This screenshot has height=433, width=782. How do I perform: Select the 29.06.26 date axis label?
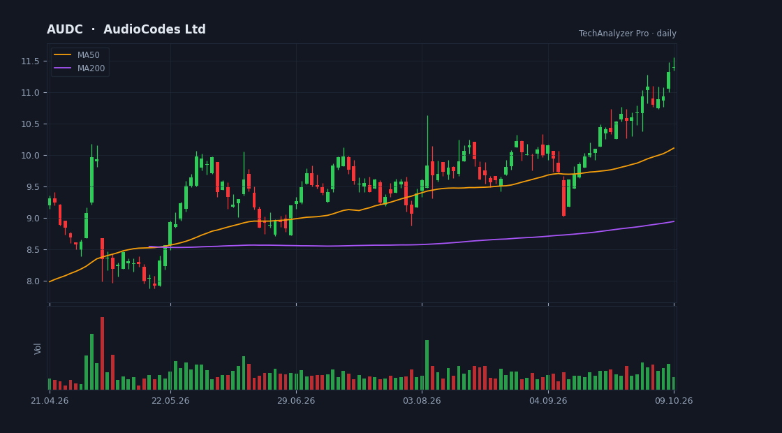pos(296,401)
